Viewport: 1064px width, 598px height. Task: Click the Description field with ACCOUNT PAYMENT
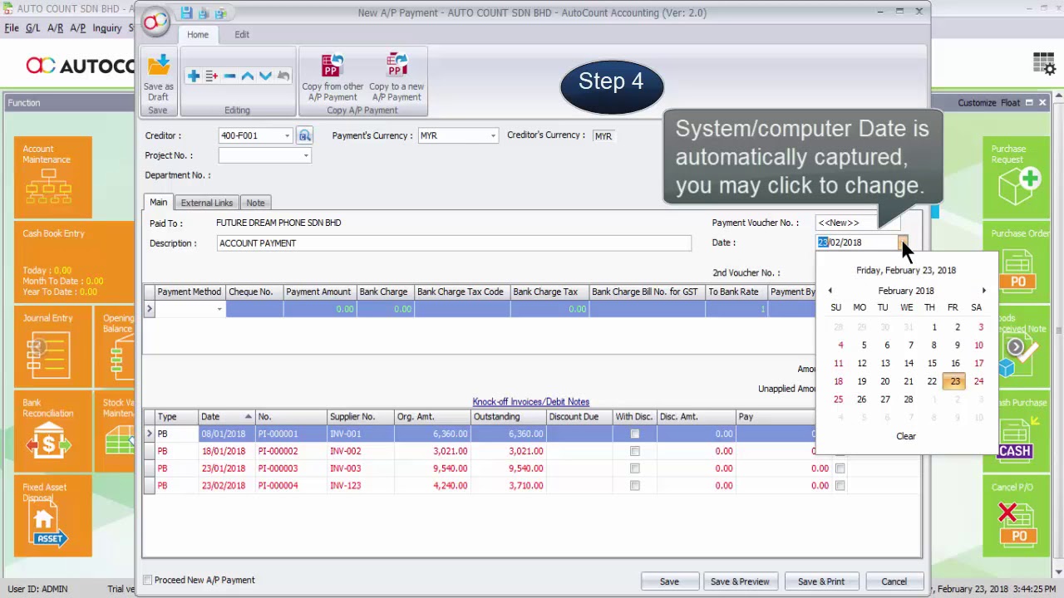pyautogui.click(x=454, y=243)
